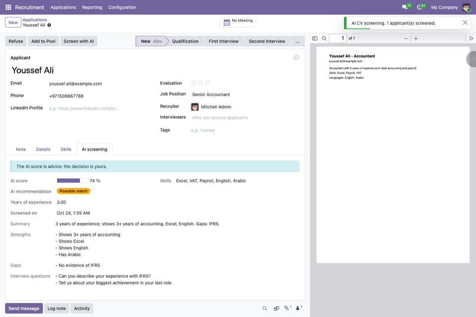Click the Refuse button

point(16,41)
